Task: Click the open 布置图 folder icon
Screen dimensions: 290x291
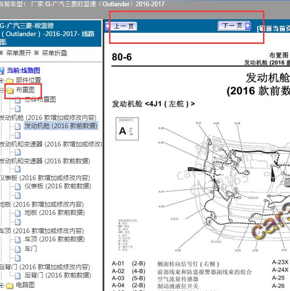Action: (10, 91)
